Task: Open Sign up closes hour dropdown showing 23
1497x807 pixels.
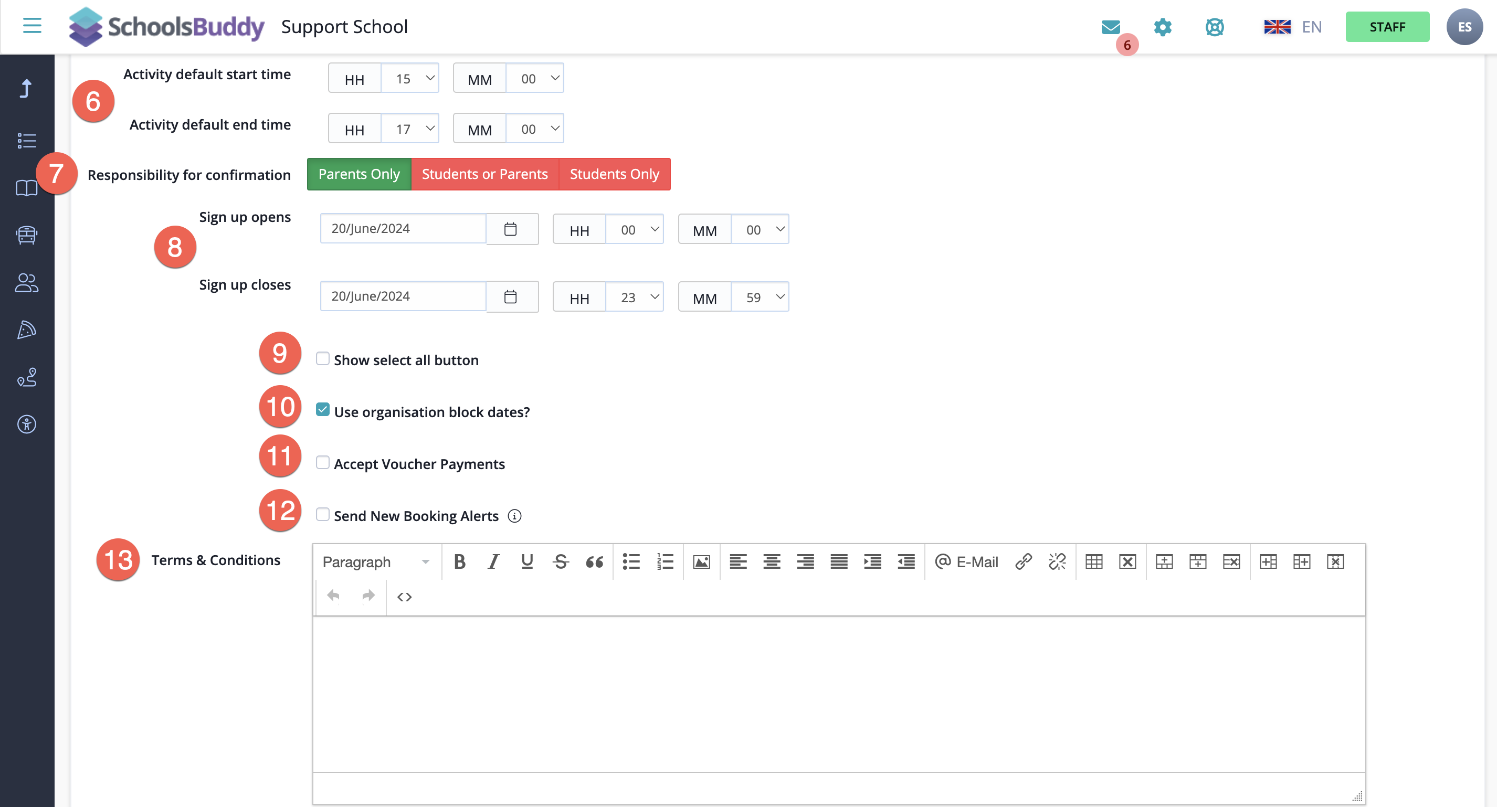Action: tap(635, 298)
